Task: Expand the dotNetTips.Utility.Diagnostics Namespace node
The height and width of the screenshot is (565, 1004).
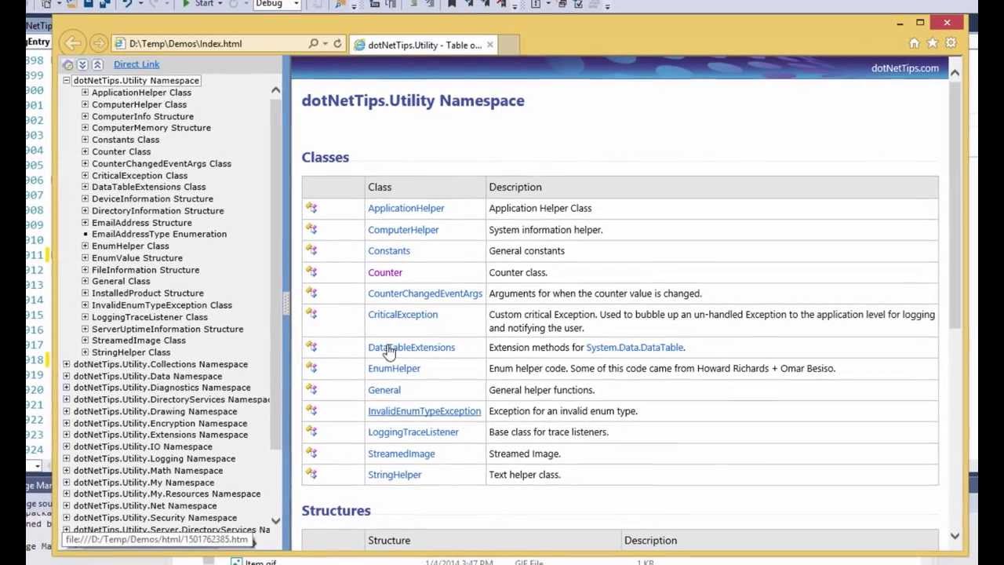Action: 67,388
